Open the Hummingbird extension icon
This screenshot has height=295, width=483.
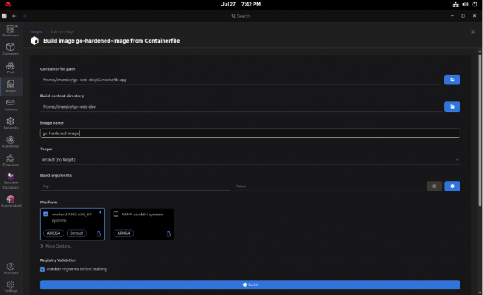pyautogui.click(x=10, y=201)
